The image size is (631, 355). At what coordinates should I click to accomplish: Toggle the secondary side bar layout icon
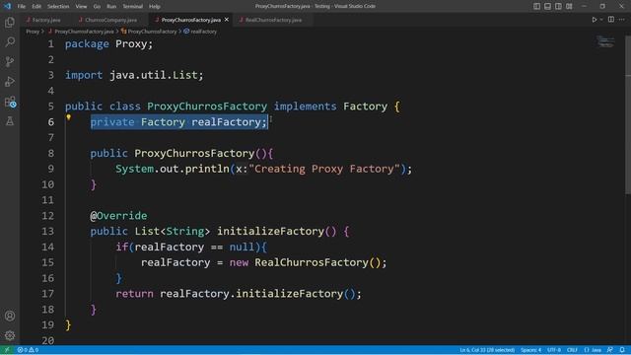[559, 7]
